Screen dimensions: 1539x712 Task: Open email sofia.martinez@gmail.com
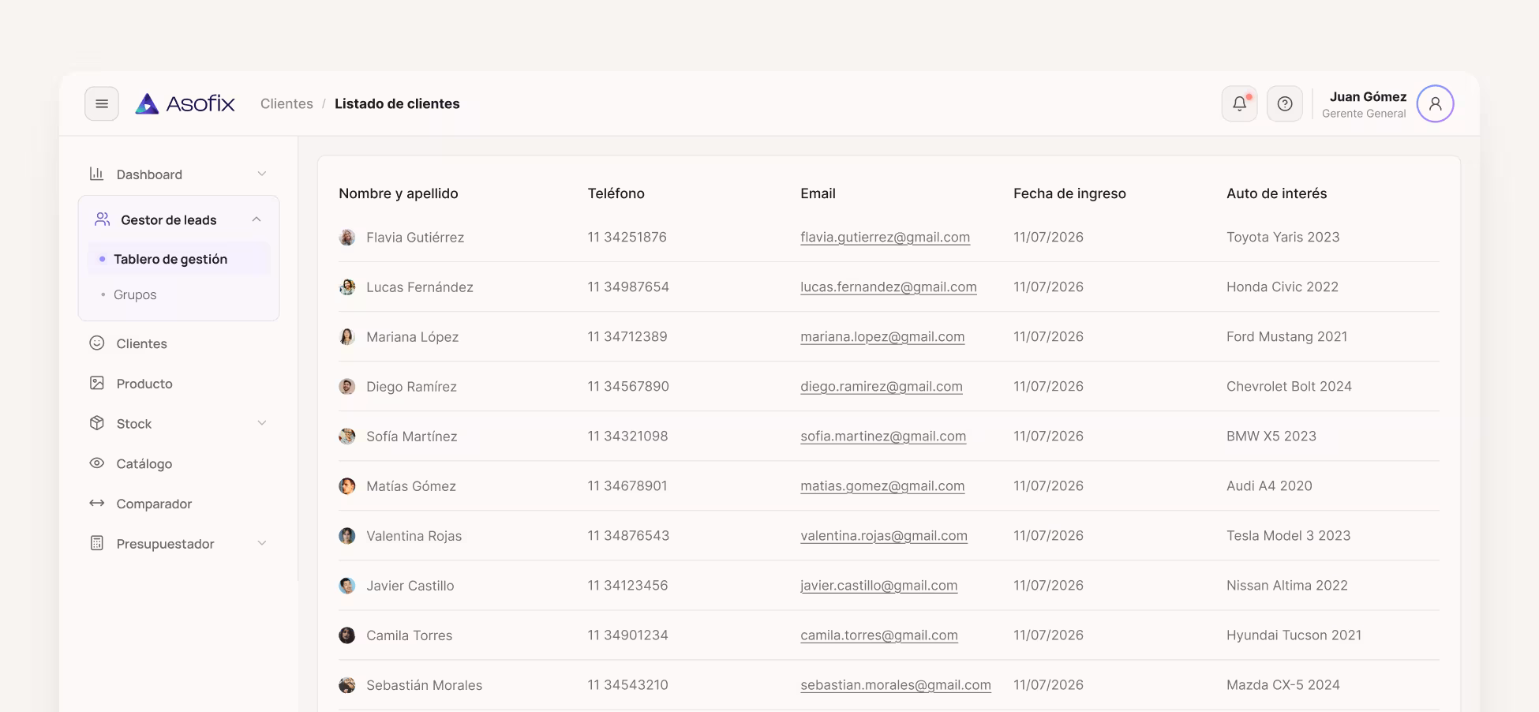(x=883, y=436)
